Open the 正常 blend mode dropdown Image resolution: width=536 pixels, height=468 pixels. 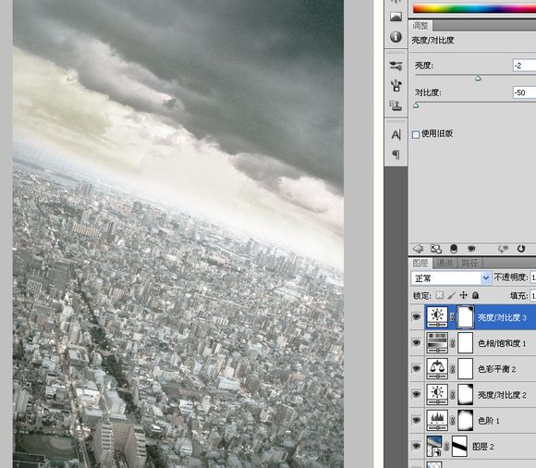pyautogui.click(x=451, y=278)
